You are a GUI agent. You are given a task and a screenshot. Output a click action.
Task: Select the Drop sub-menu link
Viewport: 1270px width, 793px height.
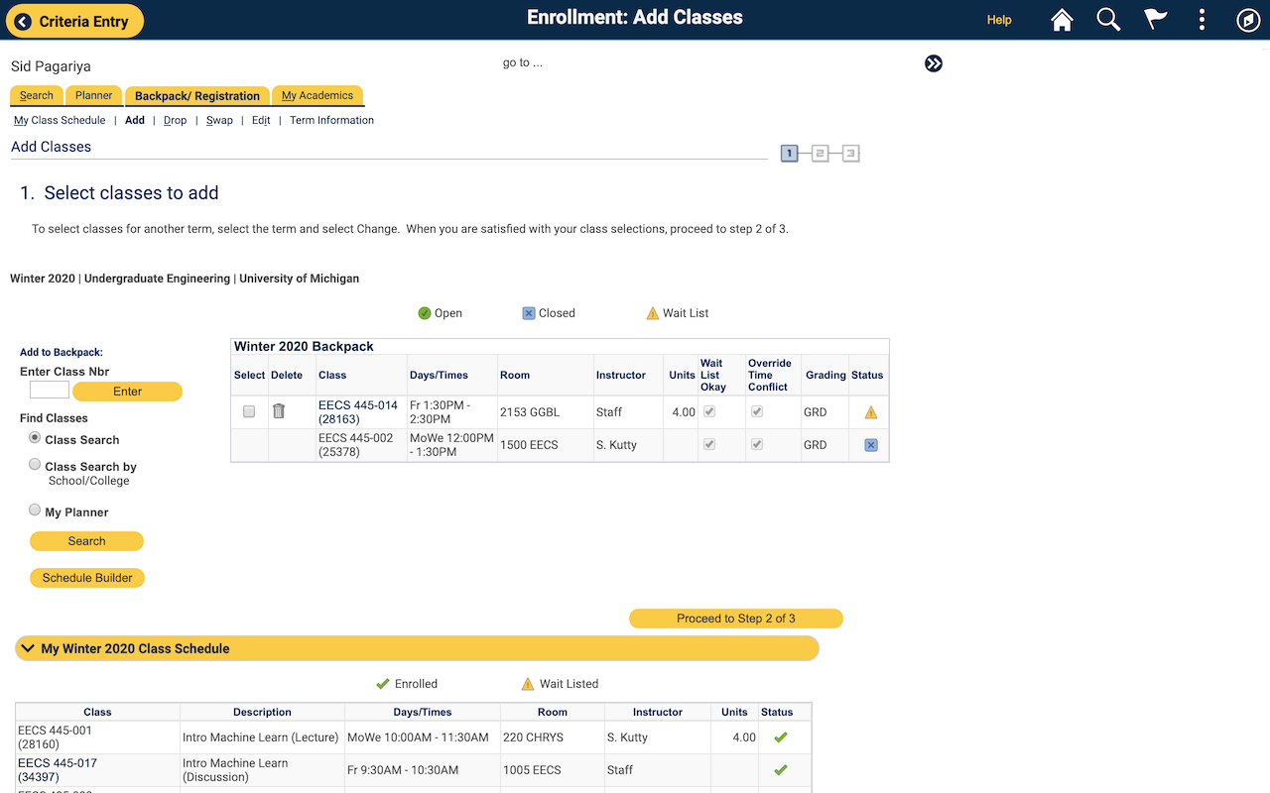(x=175, y=120)
